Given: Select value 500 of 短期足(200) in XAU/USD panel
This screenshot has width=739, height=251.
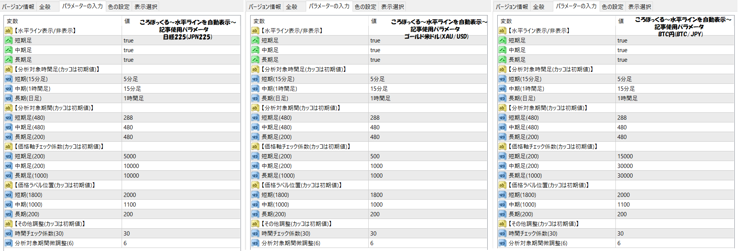Looking at the screenshot, I should click(375, 156).
